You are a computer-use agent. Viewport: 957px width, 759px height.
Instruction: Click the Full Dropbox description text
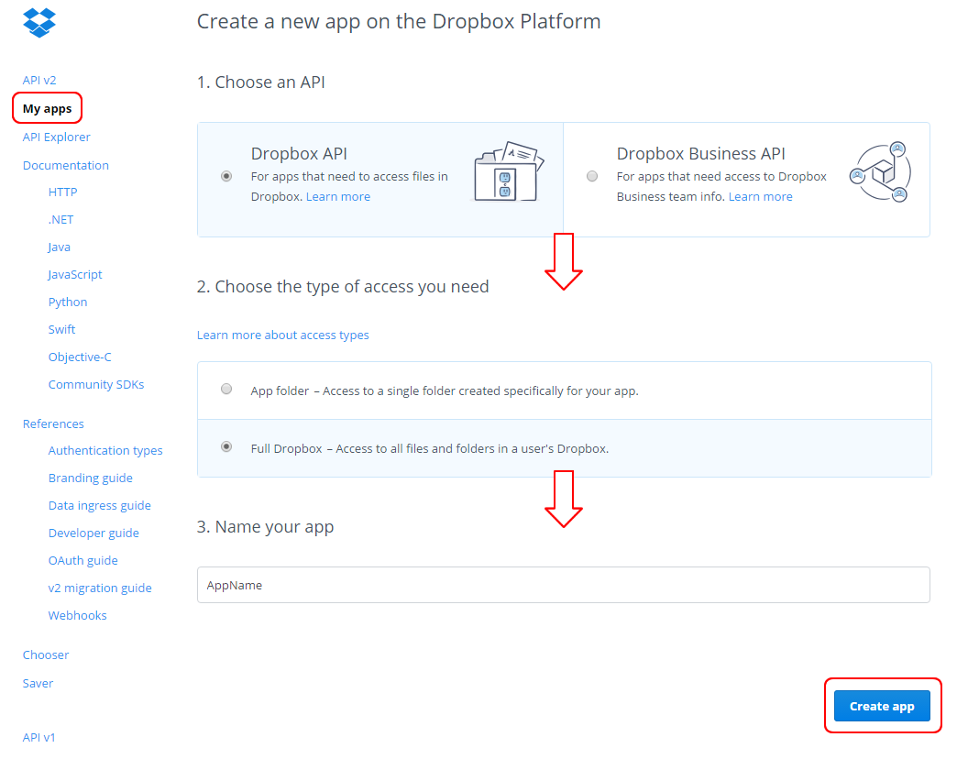click(x=430, y=448)
